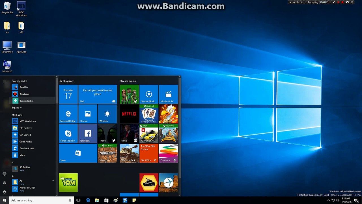Pause the Bandicam recording
This screenshot has width=362, height=204.
click(338, 2)
